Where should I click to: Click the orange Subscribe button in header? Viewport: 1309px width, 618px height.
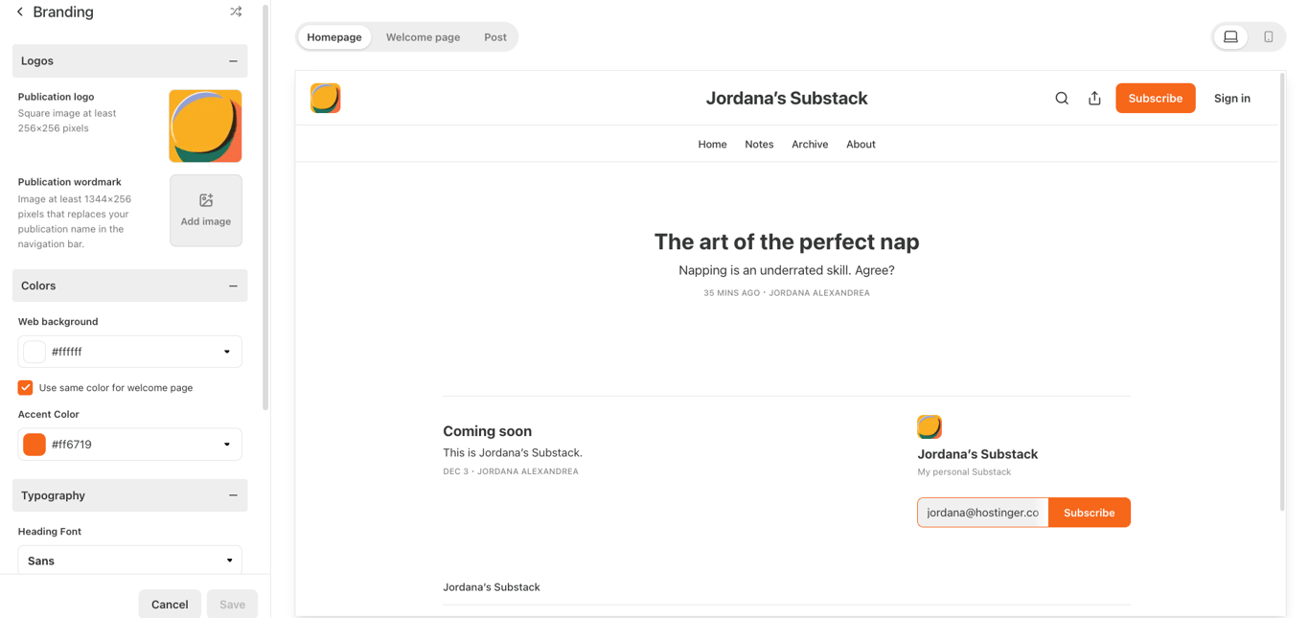[1155, 98]
